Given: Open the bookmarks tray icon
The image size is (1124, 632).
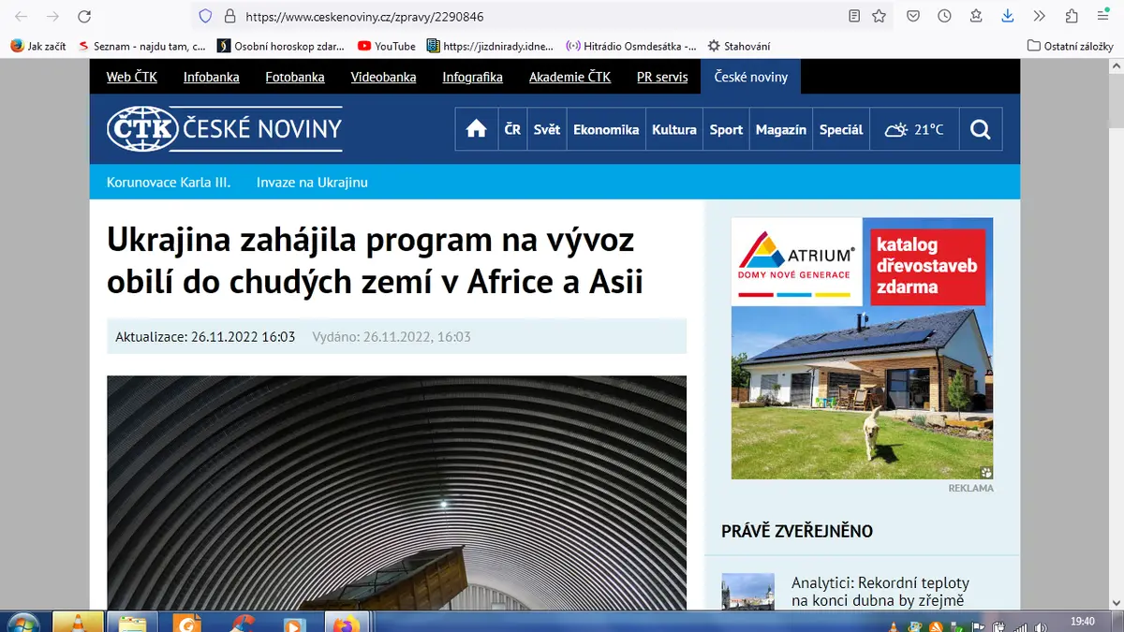Looking at the screenshot, I should 976,16.
